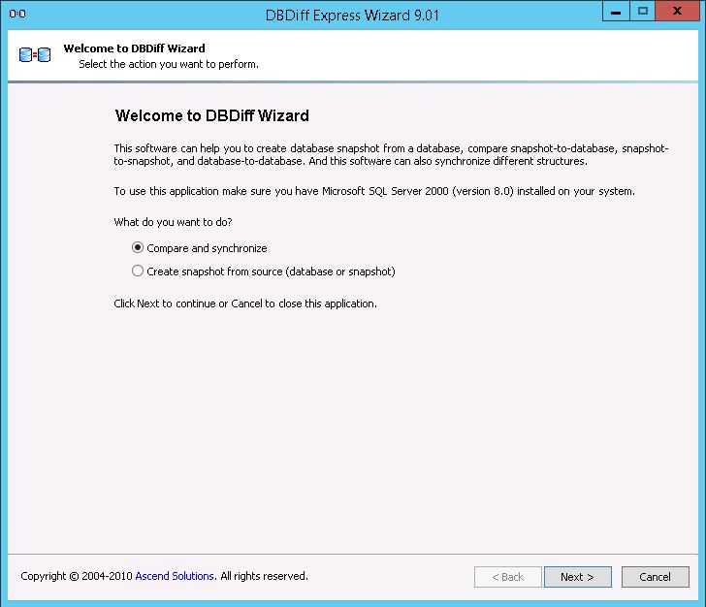This screenshot has width=706, height=607.
Task: Click the bold header Welcome to DBDiff Wizard
Action: [x=134, y=48]
